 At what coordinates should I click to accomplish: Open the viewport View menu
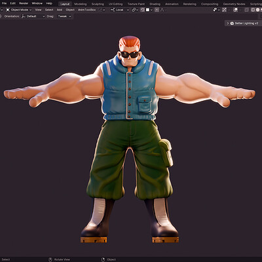pyautogui.click(x=38, y=10)
